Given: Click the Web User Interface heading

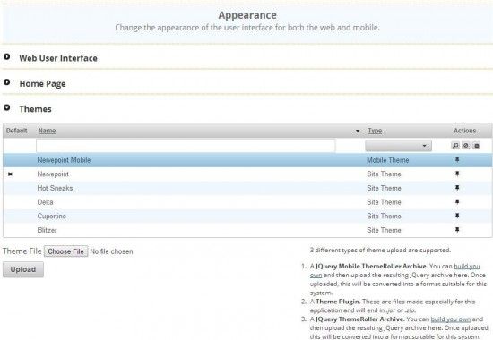Looking at the screenshot, I should [x=58, y=58].
